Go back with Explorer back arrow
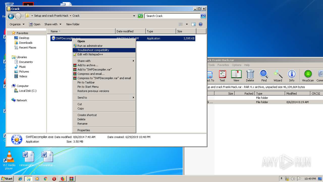323x182 pixels. 11,16
